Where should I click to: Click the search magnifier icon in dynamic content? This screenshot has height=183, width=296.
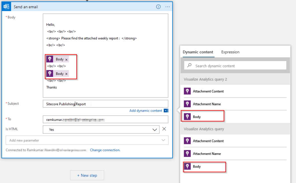190,66
